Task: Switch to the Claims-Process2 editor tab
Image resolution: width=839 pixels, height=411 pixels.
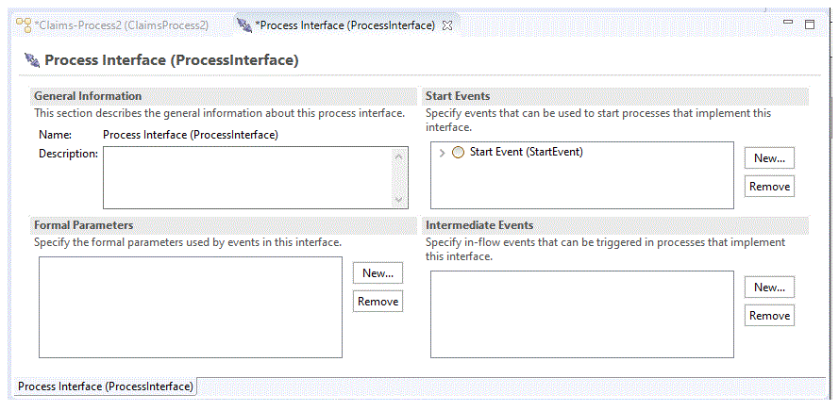Action: point(121,25)
